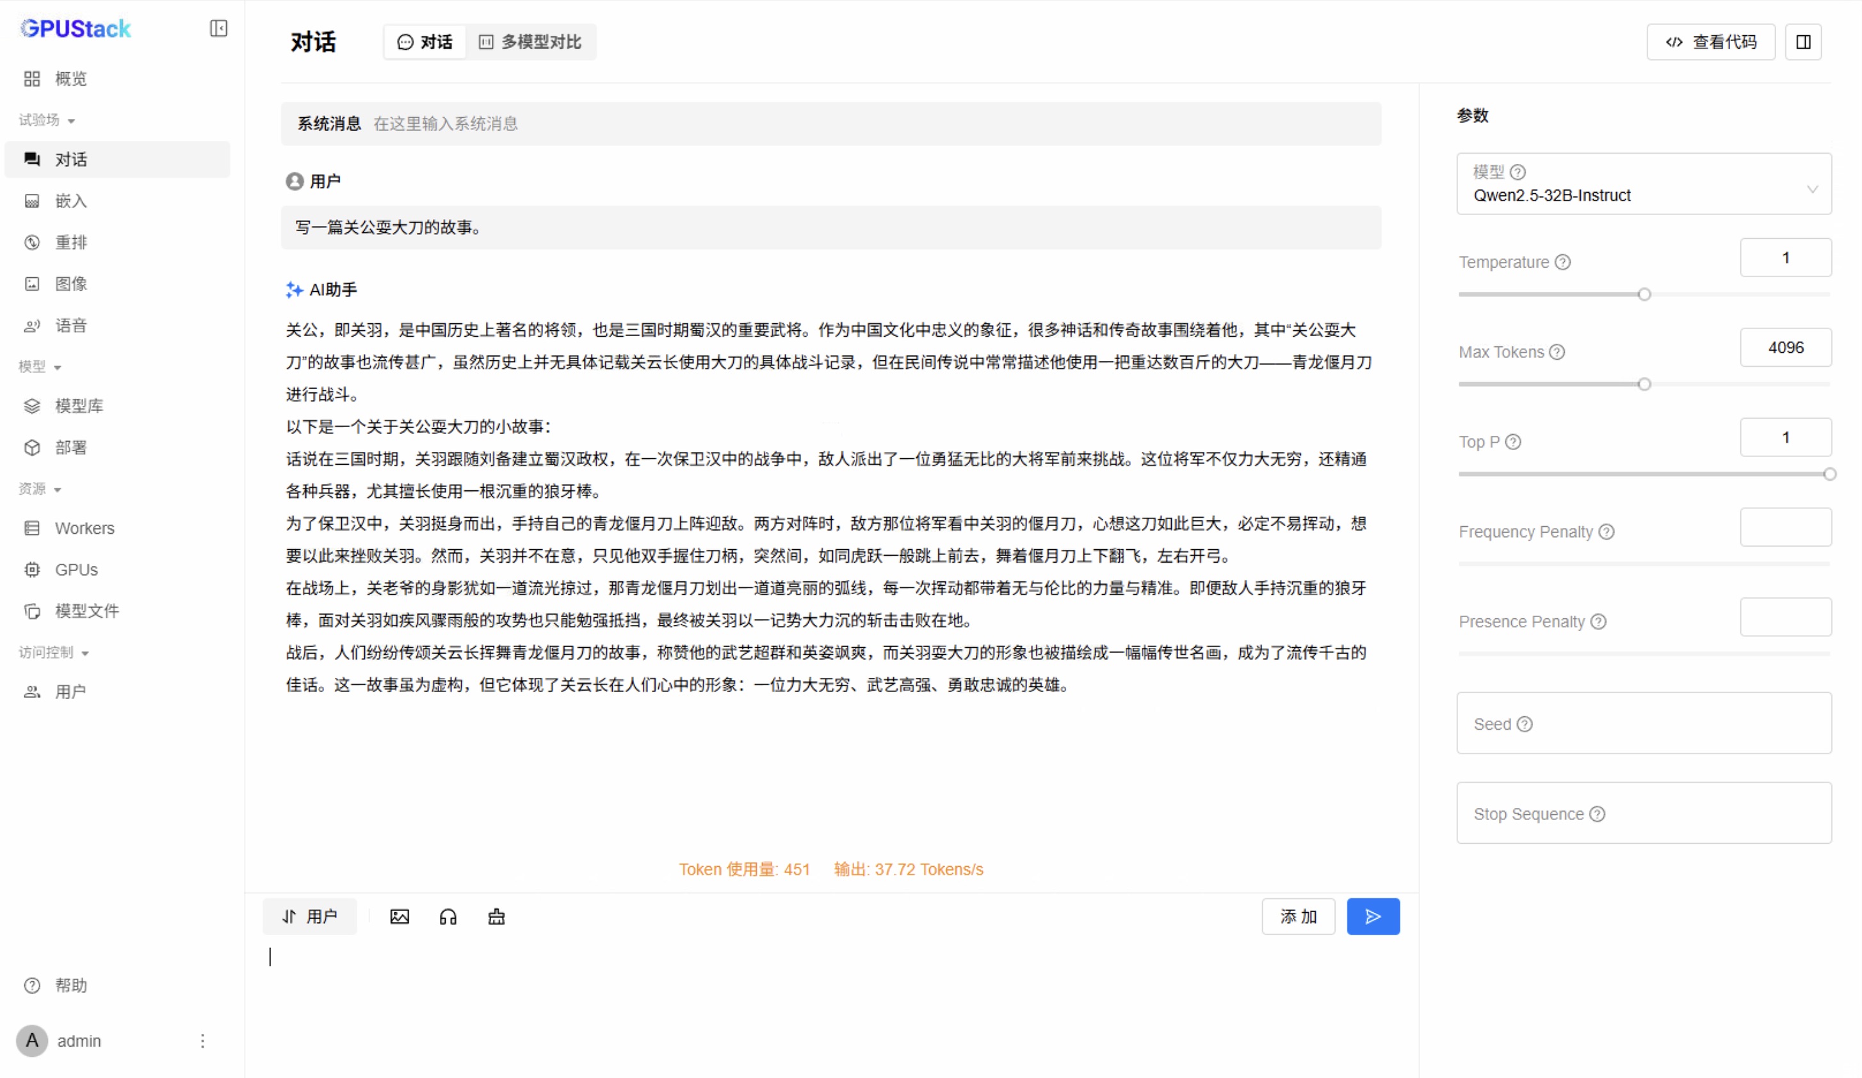Click the 添加 add message button
This screenshot has height=1078, width=1862.
pos(1299,917)
